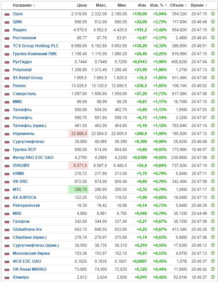Viewport: 219px width, 282px height.
Task: Select ФСК ЕЭС ОАО volume 1,07B
Action: [182, 261]
